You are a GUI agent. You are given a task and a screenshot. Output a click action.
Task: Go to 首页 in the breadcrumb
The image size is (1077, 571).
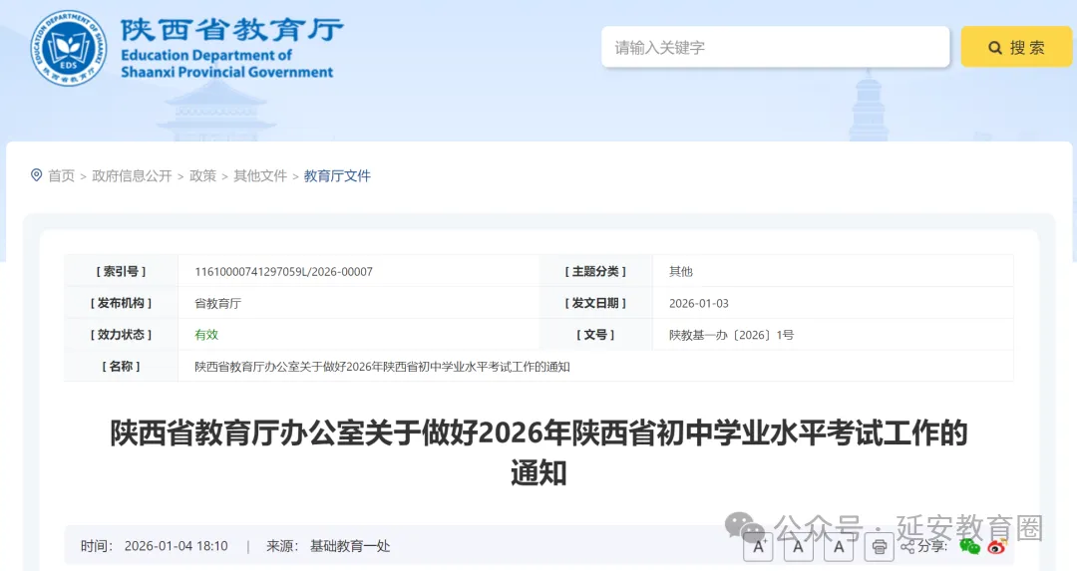click(61, 176)
